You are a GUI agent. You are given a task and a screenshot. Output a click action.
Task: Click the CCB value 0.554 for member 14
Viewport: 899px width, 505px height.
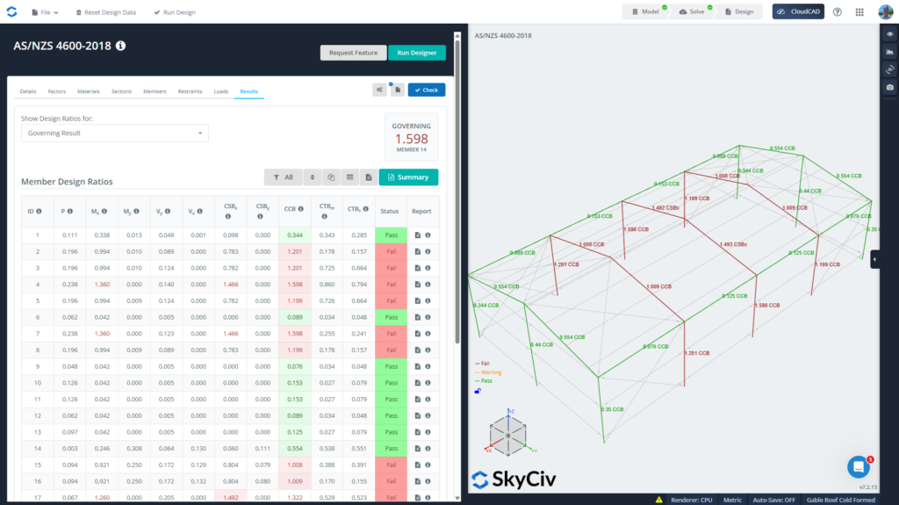(x=295, y=449)
